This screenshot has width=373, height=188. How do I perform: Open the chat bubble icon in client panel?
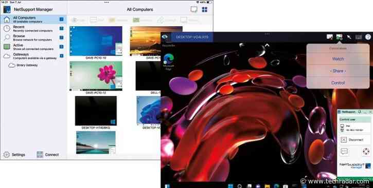pyautogui.click(x=344, y=152)
